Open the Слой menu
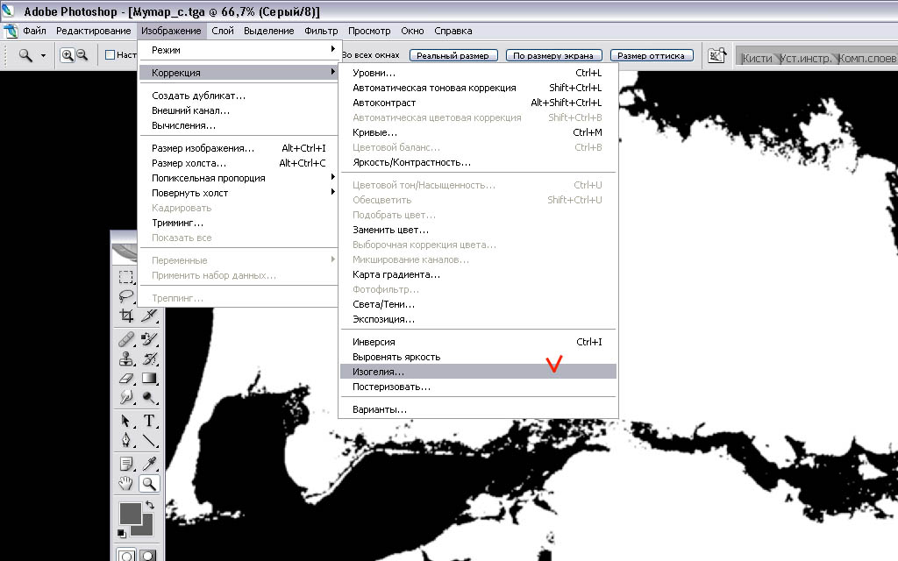This screenshot has height=561, width=898. click(223, 31)
